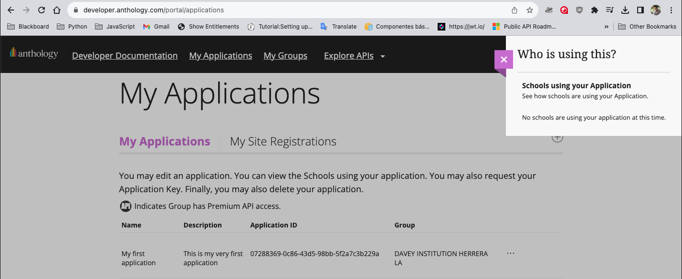
Task: Open the Componentes bás... bookmark
Action: 397,27
